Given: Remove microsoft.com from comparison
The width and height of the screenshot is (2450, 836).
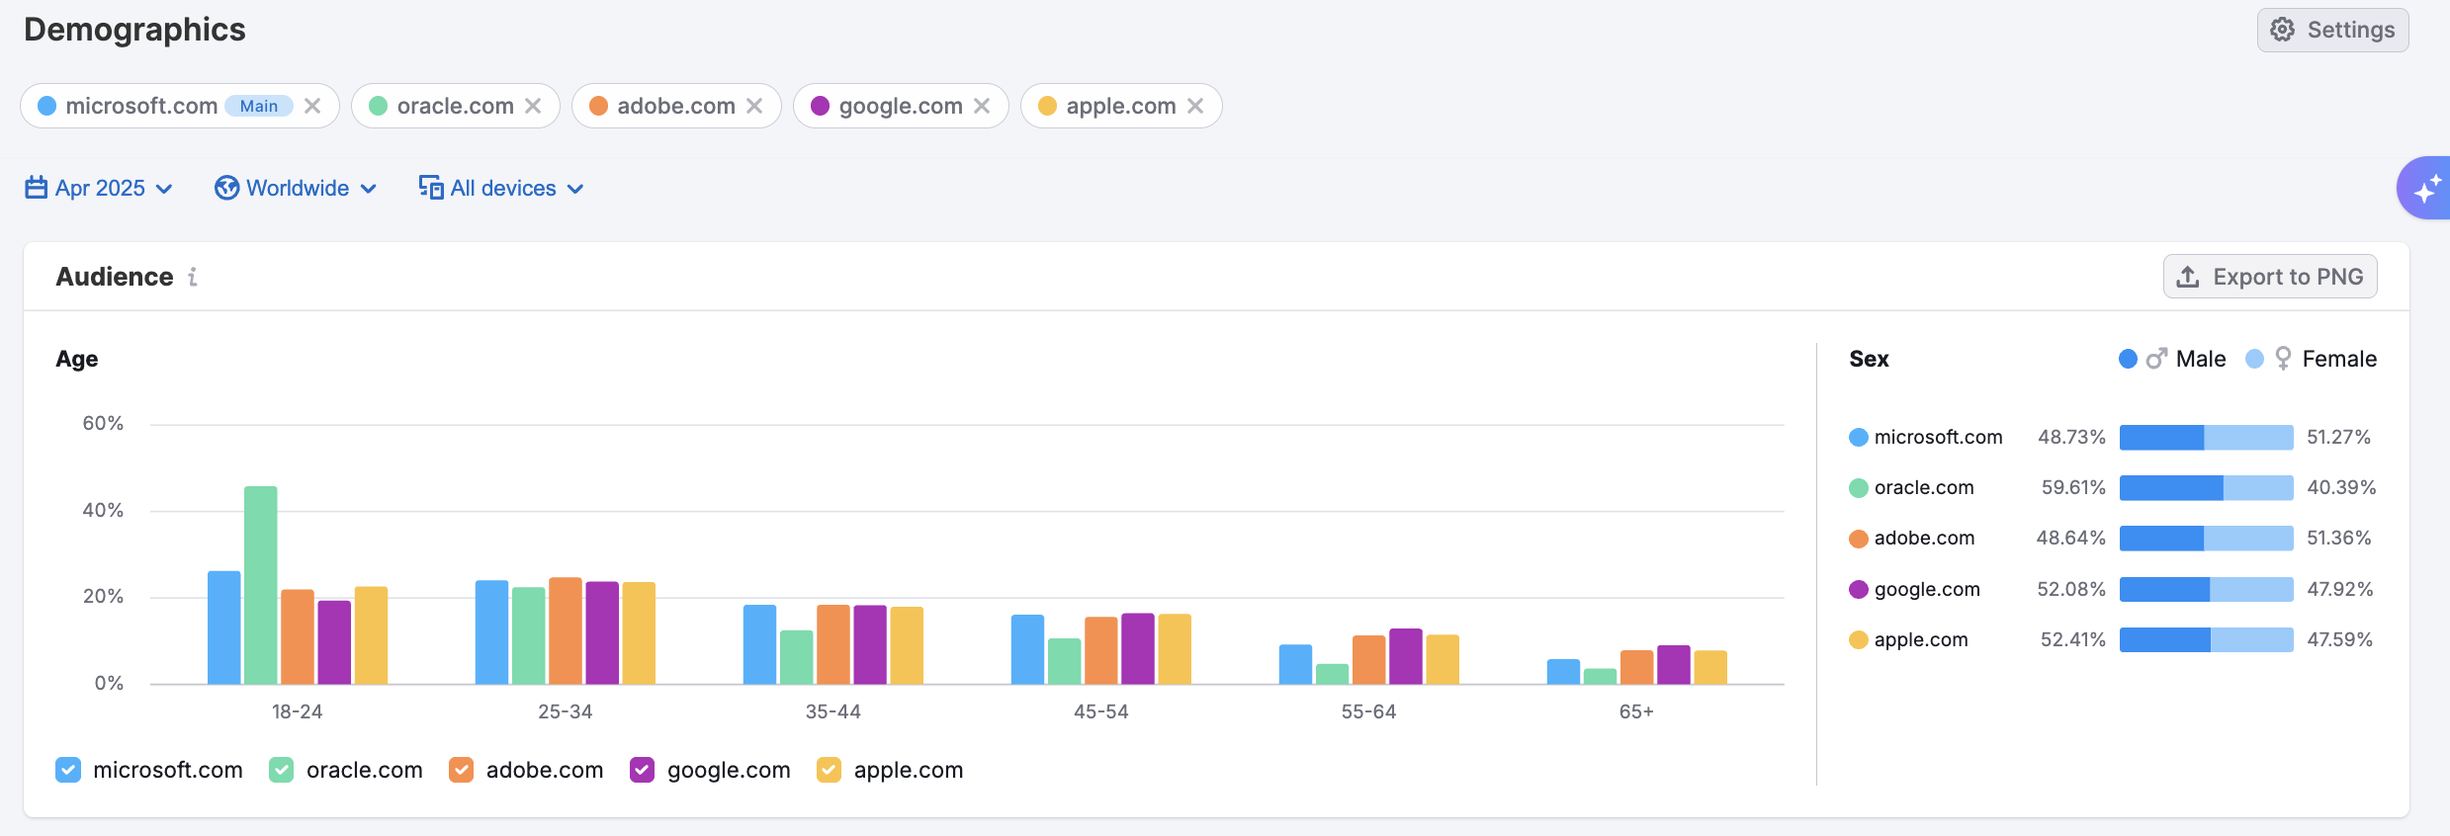Looking at the screenshot, I should (x=312, y=106).
